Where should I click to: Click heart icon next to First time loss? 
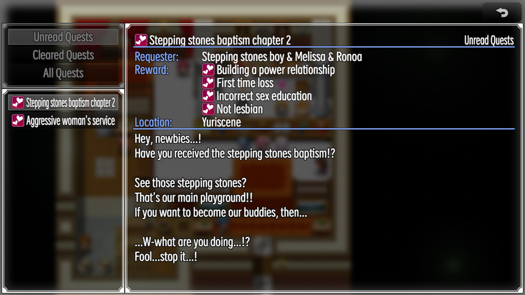[208, 83]
